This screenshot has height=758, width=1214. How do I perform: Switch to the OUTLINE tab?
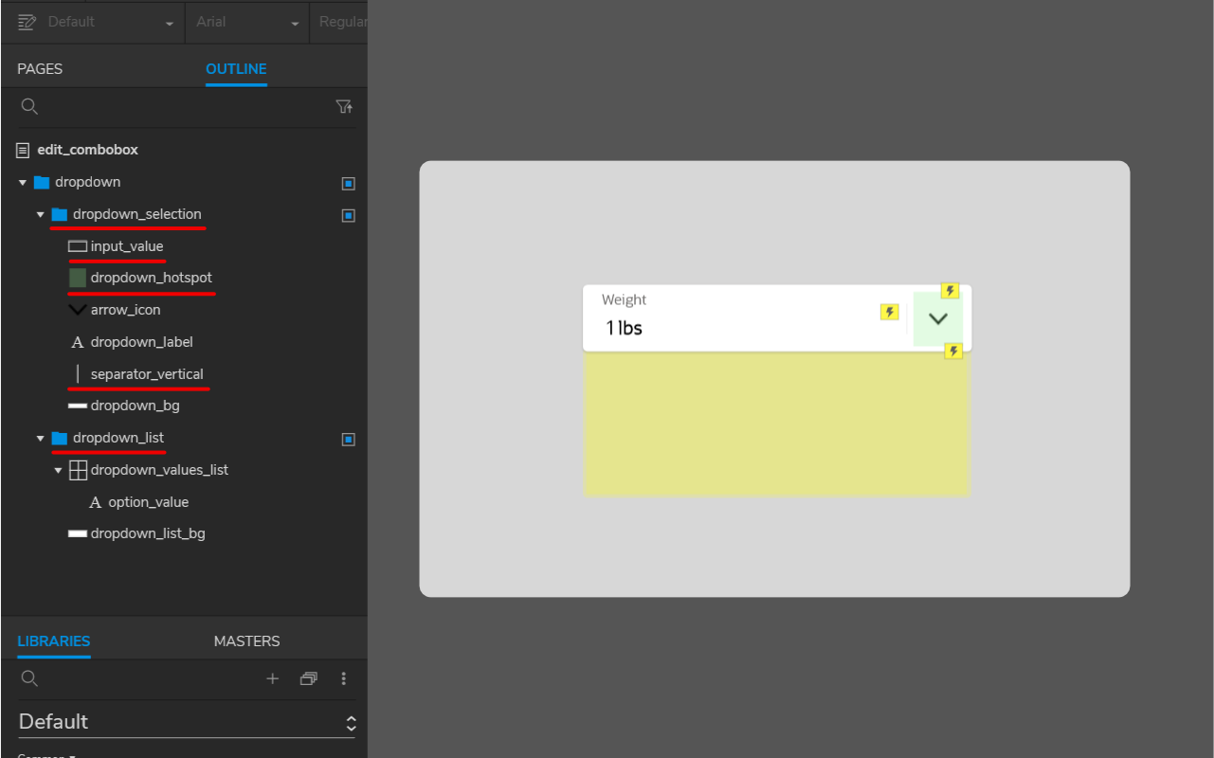point(236,69)
